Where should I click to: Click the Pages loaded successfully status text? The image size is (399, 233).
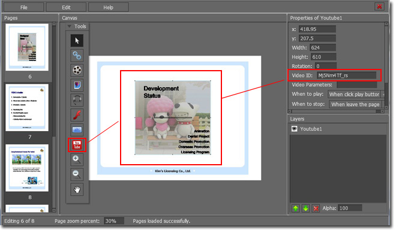tap(161, 221)
